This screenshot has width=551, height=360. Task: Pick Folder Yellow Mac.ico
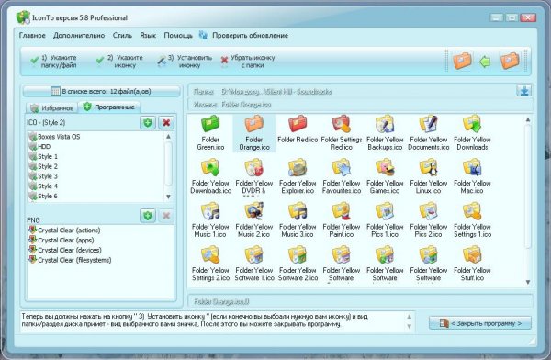click(472, 177)
